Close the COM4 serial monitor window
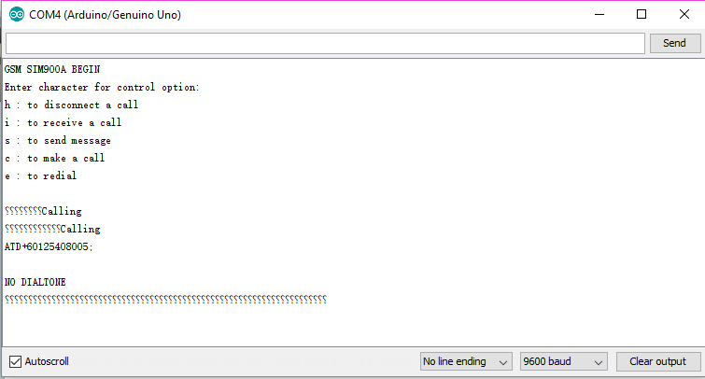 click(x=684, y=14)
